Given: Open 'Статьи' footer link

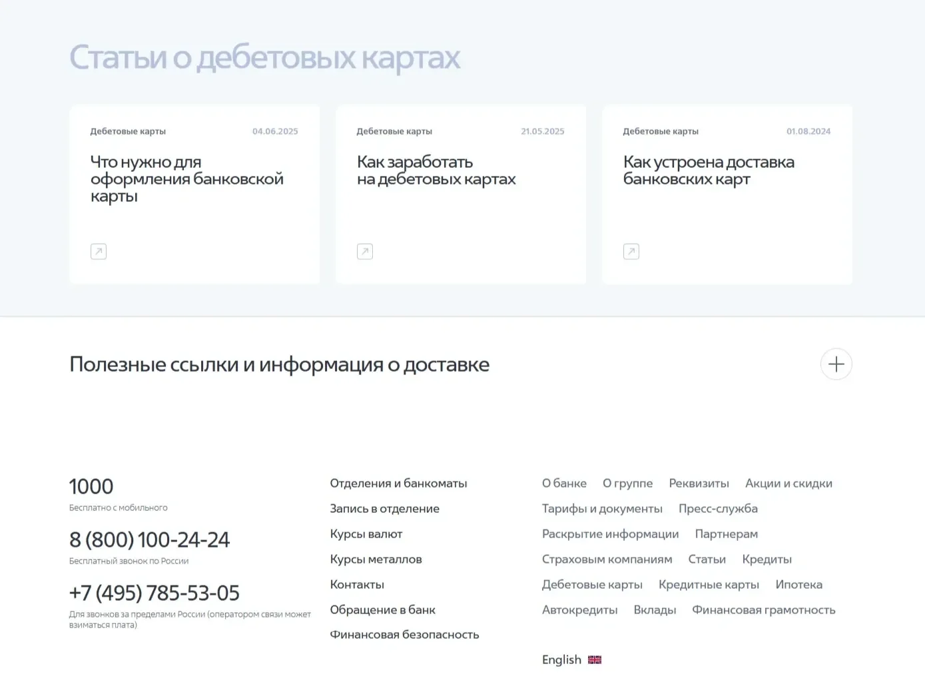Looking at the screenshot, I should (x=707, y=559).
